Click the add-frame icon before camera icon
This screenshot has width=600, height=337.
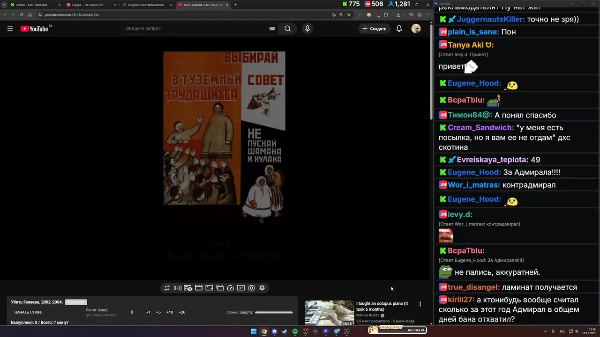coord(241,288)
